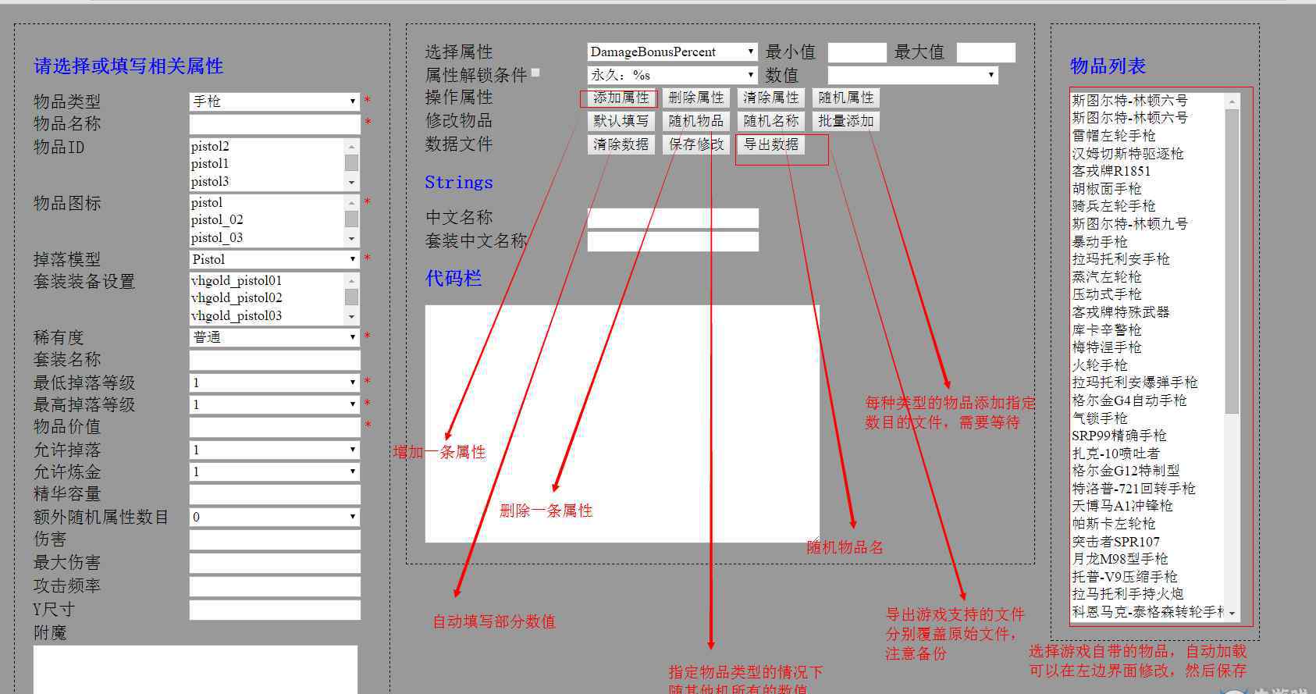The image size is (1316, 694).
Task: Open the 允许掉落 dropdown
Action: [x=274, y=450]
